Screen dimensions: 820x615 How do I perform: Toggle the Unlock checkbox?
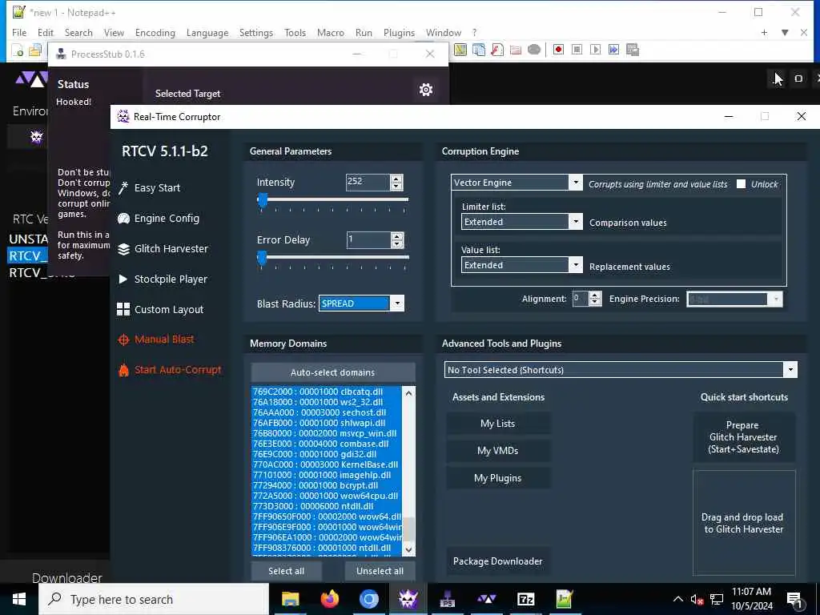point(741,184)
